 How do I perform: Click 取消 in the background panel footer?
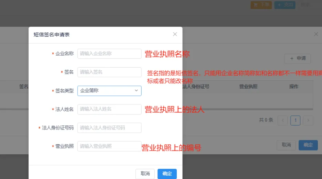[286, 145]
